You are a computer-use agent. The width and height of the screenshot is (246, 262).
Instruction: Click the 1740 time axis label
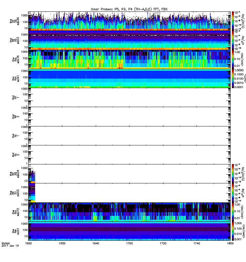(196, 243)
